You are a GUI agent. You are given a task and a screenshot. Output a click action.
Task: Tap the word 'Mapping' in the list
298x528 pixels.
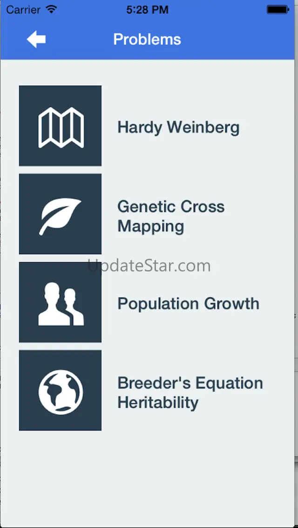pos(150,226)
